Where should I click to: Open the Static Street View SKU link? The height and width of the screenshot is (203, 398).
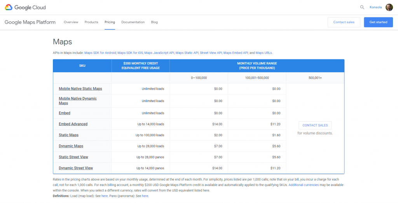(x=73, y=157)
